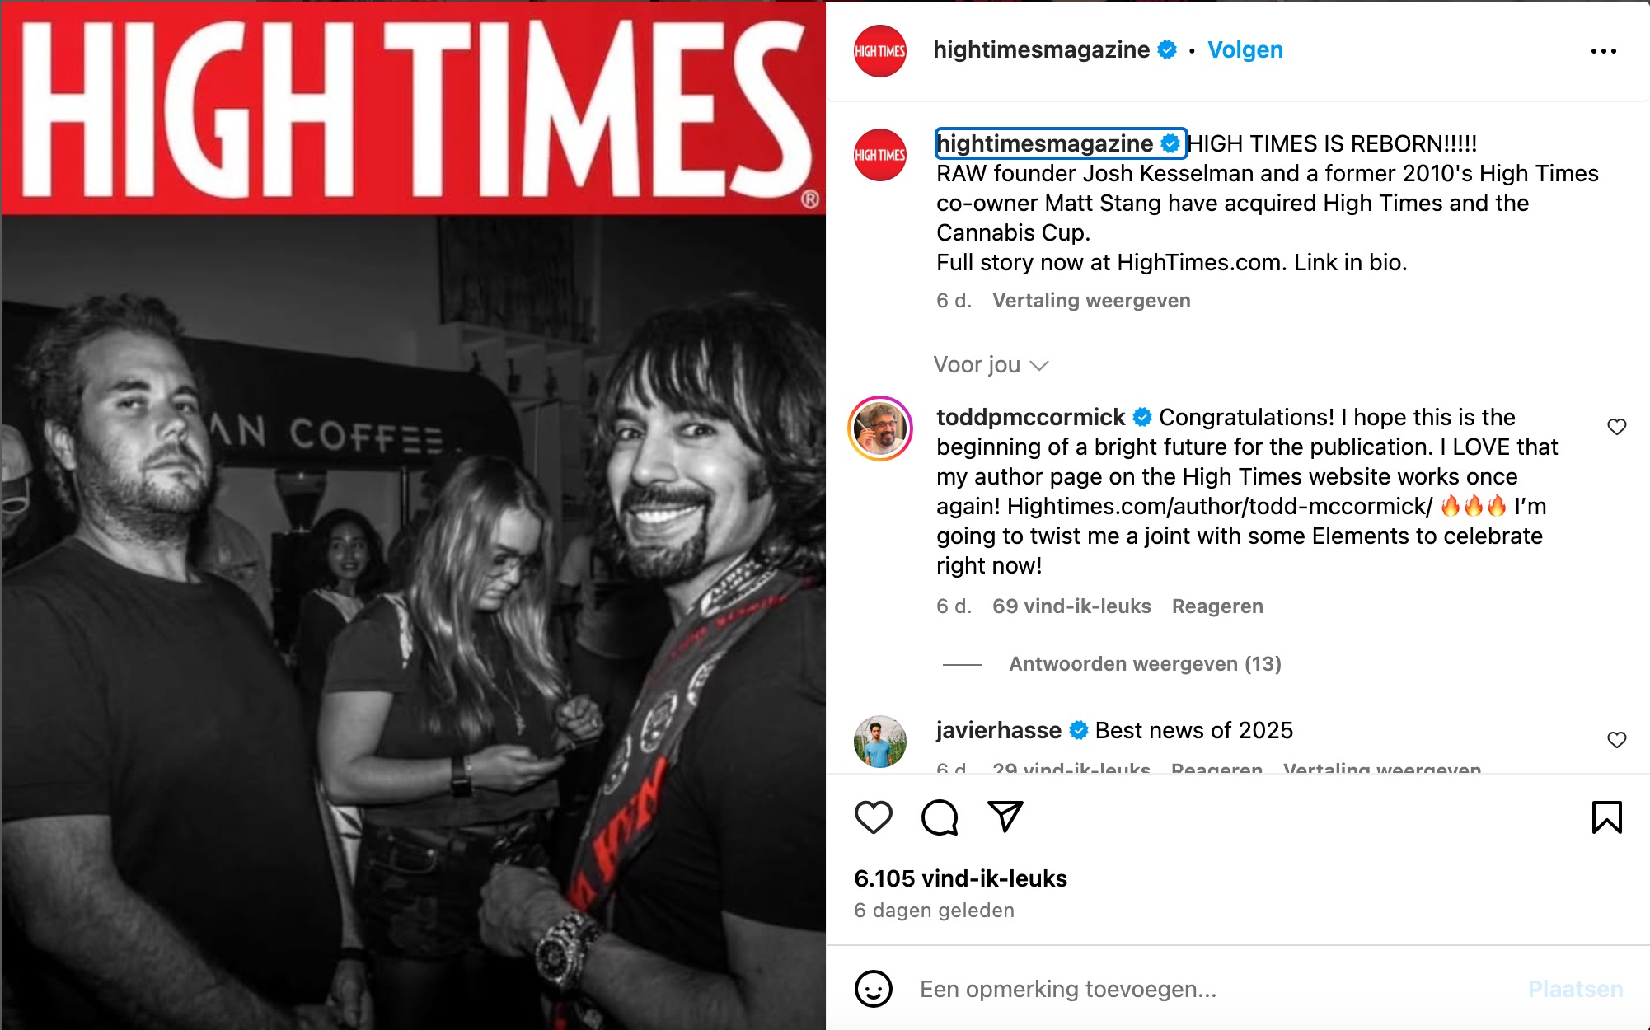Open emoji picker smiley icon
Viewport: 1650px width, 1030px height.
pyautogui.click(x=874, y=989)
